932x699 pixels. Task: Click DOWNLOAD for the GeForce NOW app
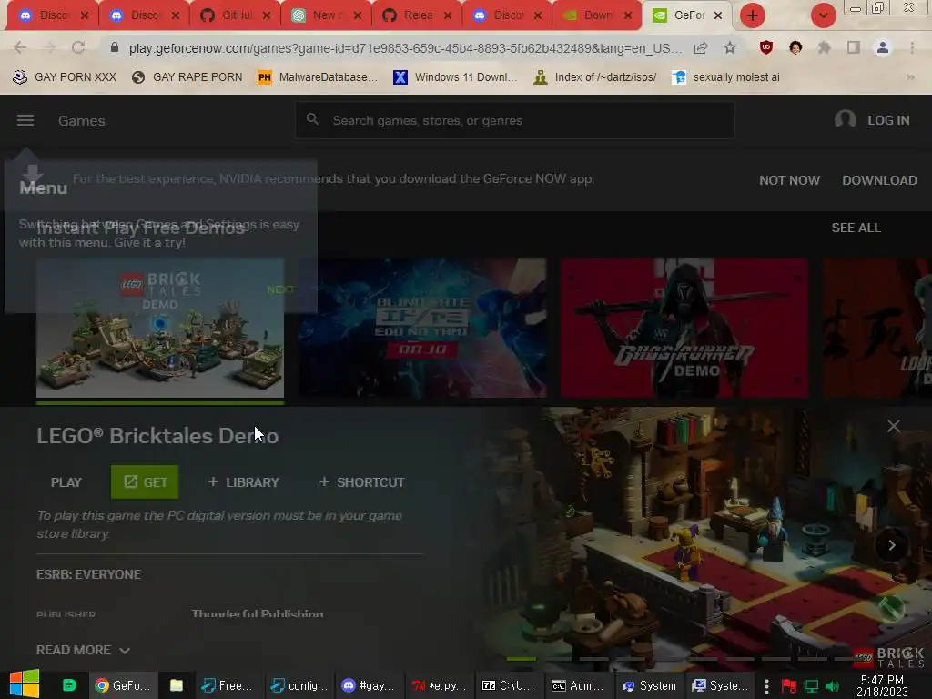(879, 180)
